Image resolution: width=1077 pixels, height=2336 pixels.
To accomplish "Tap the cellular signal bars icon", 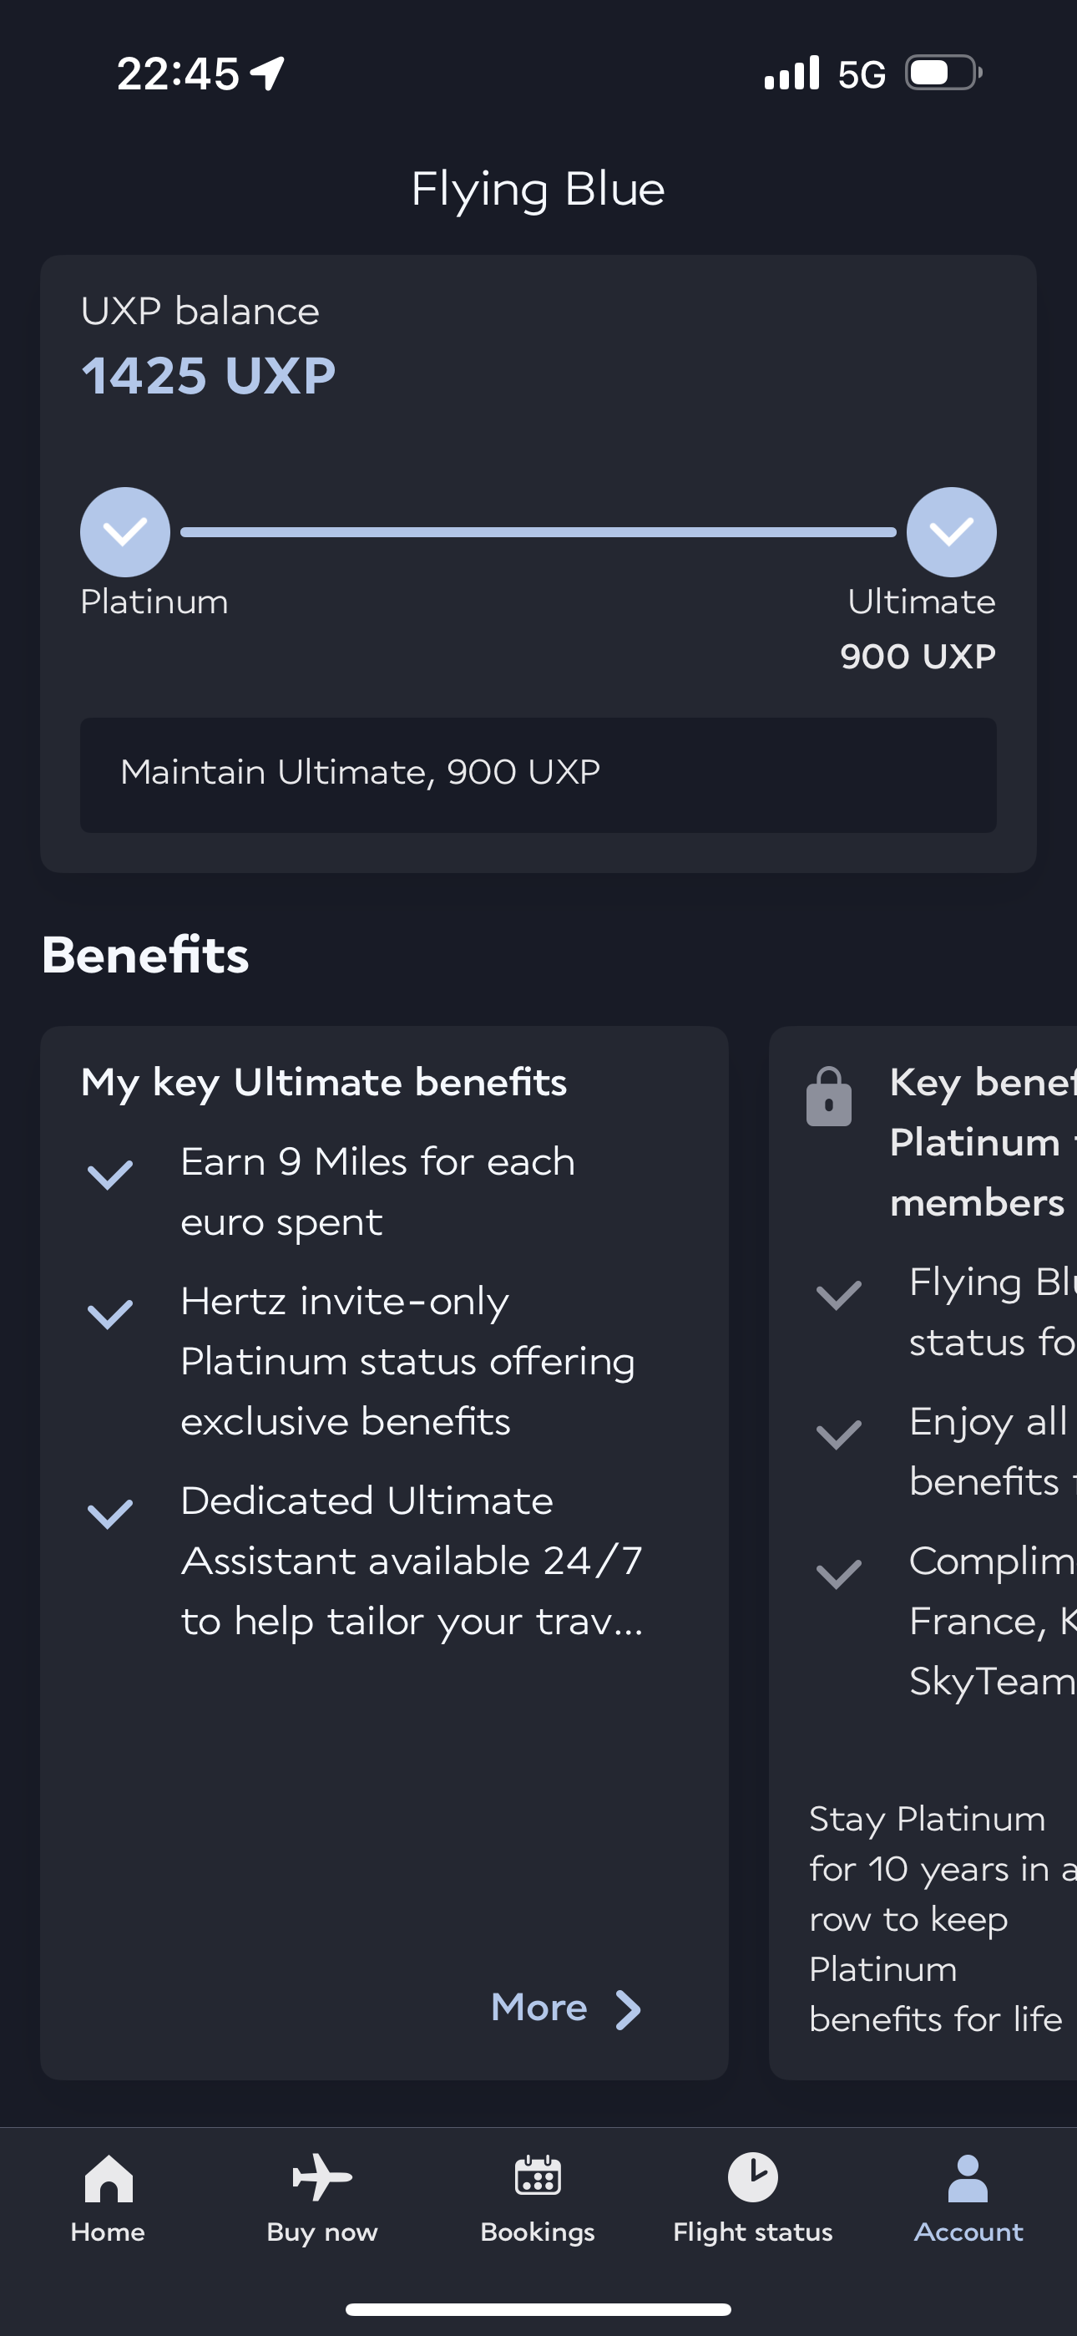I will tap(791, 73).
